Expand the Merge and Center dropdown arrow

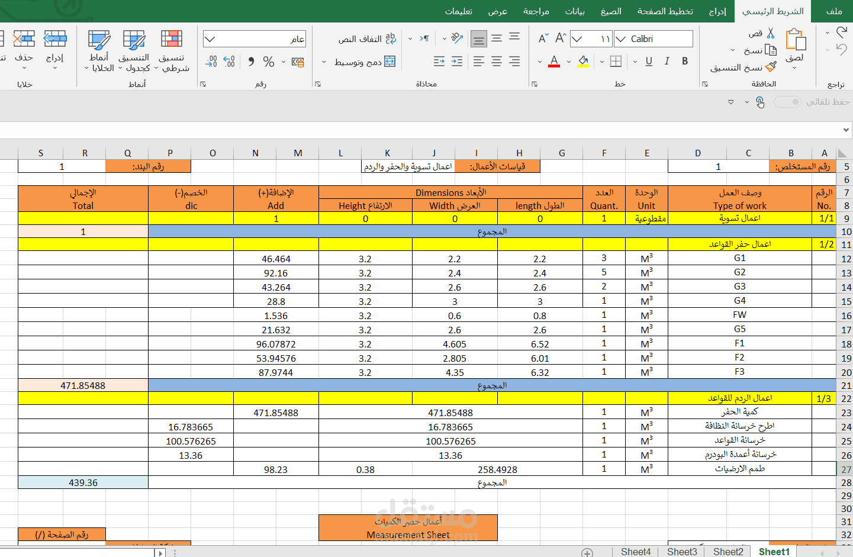click(x=324, y=62)
